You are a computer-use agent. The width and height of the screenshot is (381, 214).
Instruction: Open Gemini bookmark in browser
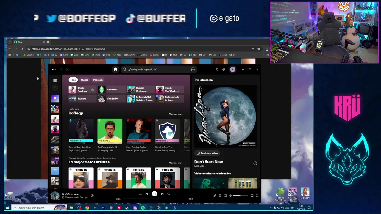click(x=142, y=55)
